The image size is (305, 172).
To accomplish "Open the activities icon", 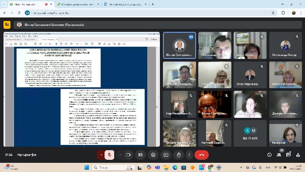I will [x=298, y=155].
